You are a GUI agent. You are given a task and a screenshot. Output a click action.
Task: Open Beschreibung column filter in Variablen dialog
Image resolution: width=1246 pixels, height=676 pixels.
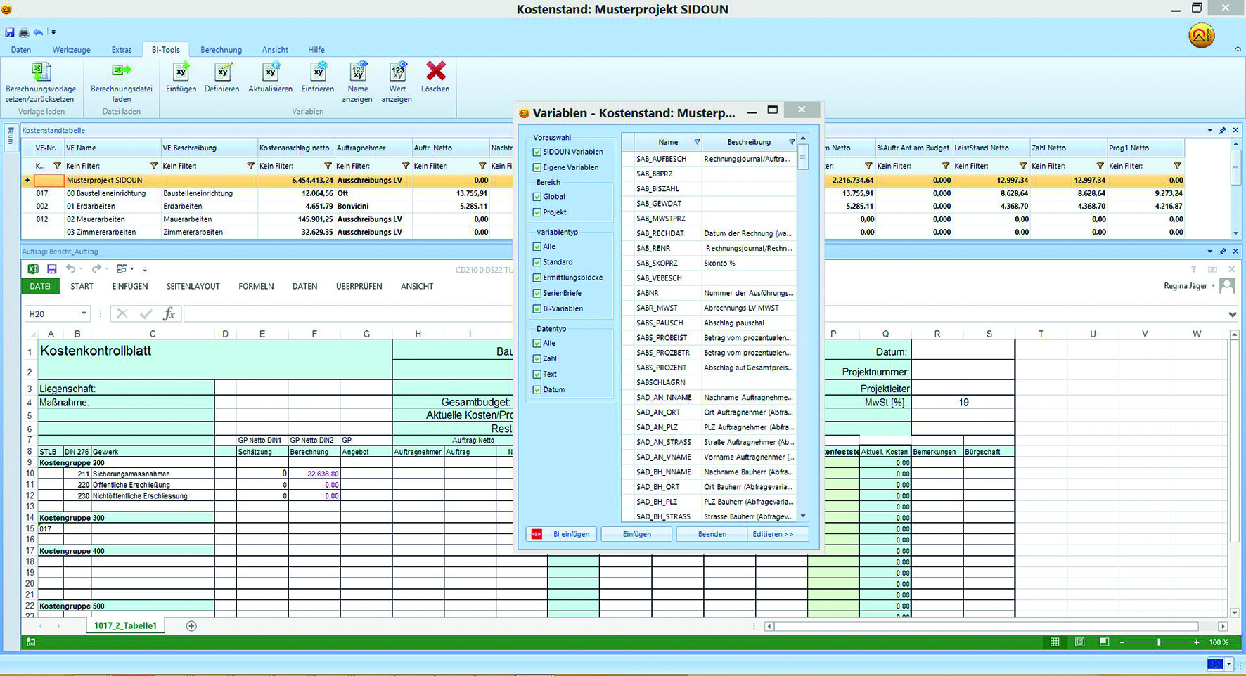[792, 142]
